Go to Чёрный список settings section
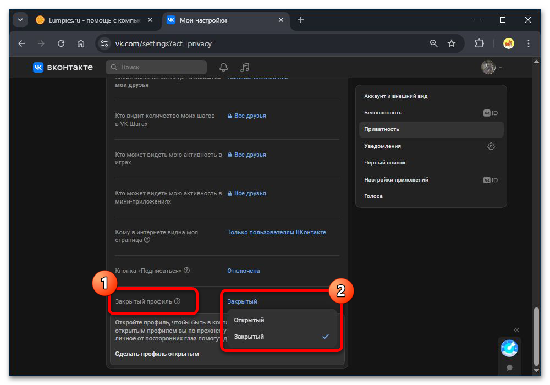This screenshot has width=550, height=385. coord(385,163)
